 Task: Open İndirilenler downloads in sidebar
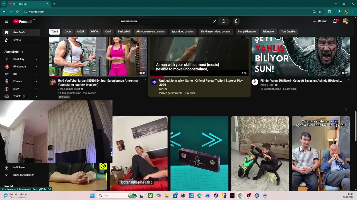click(21, 167)
